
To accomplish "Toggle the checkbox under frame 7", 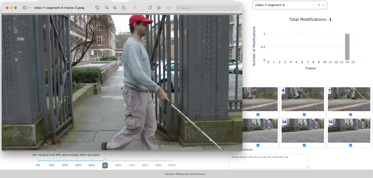I will tap(351, 115).
